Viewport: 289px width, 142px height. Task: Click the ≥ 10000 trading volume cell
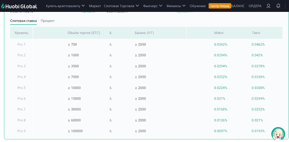(74, 88)
